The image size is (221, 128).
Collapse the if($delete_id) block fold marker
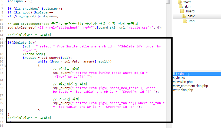click(6, 43)
